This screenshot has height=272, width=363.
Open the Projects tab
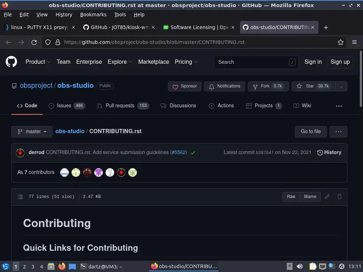click(x=264, y=106)
